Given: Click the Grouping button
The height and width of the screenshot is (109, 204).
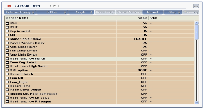Looking at the screenshot, I should click(191, 12).
